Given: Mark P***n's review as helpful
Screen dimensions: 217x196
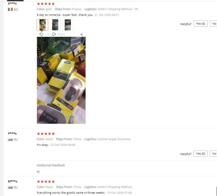Looking at the screenshot, I should tap(200, 154).
